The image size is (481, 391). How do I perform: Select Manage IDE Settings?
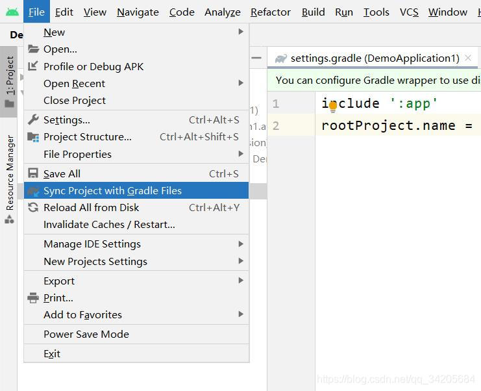click(136, 244)
